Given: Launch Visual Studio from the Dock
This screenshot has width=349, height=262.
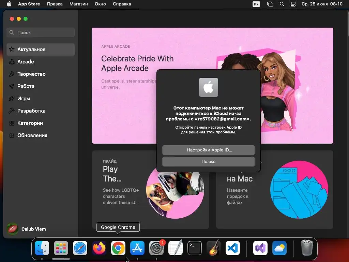Looking at the screenshot, I should pos(260,248).
